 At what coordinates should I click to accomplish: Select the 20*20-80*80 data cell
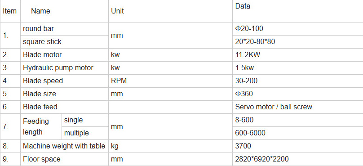coord(255,42)
